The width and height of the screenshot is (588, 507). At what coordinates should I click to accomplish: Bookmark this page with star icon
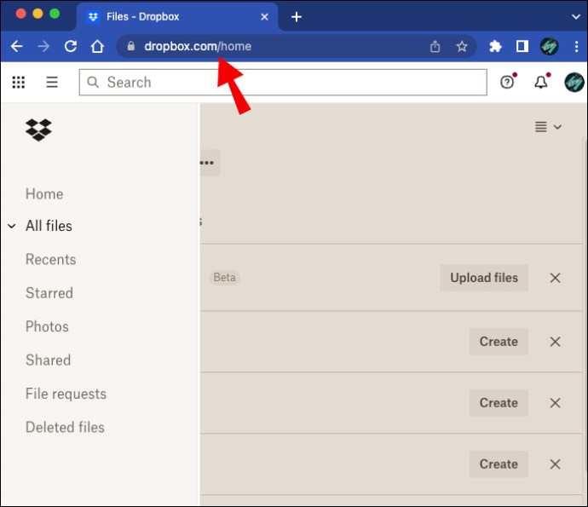click(462, 47)
